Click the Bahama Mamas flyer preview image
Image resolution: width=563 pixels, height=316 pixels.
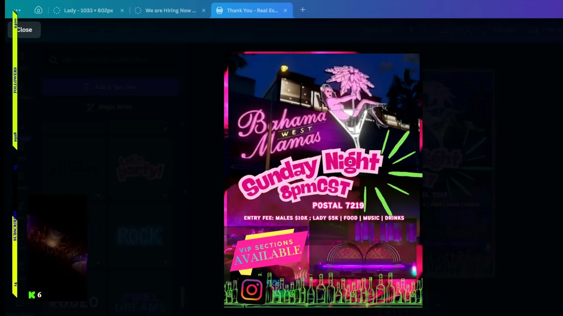coord(323,180)
